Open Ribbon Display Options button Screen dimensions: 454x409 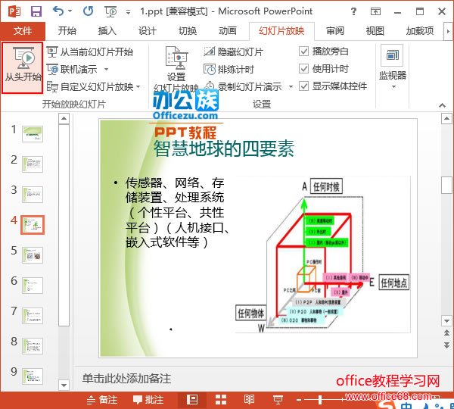tap(375, 11)
